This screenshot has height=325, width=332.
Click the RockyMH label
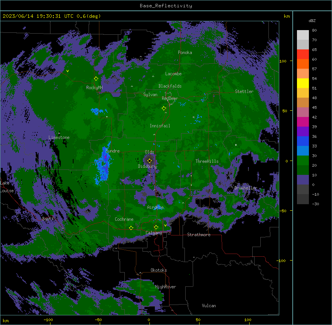coord(94,88)
